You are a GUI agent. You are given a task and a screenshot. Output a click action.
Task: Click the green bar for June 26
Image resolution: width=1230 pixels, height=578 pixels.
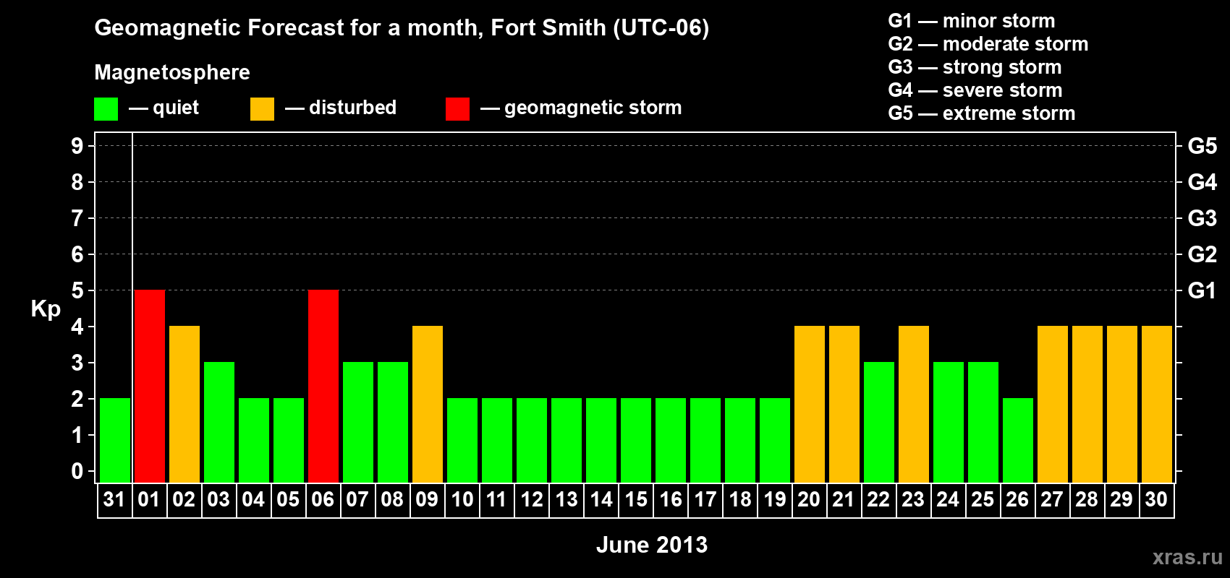pyautogui.click(x=1018, y=440)
